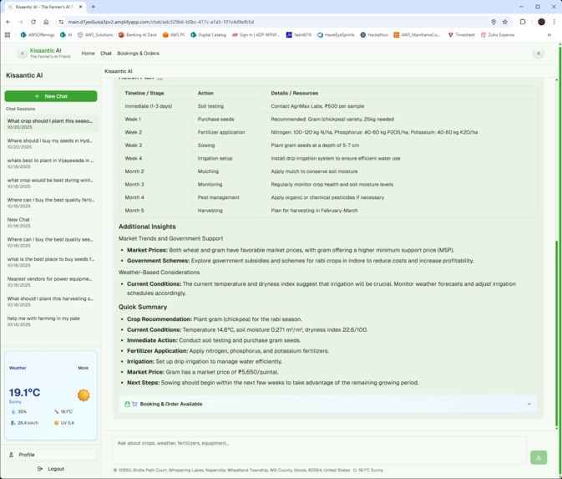
Task: Click the site info icon in address bar
Action: click(61, 22)
